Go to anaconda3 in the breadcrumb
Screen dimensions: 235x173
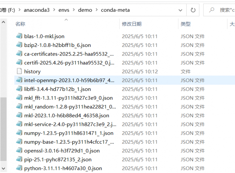click(37, 10)
